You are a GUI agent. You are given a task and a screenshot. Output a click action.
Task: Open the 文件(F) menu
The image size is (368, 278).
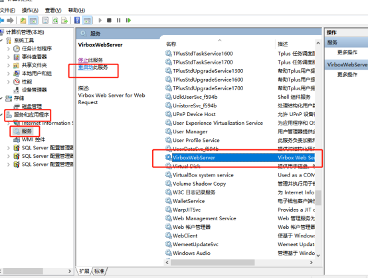click(x=7, y=11)
